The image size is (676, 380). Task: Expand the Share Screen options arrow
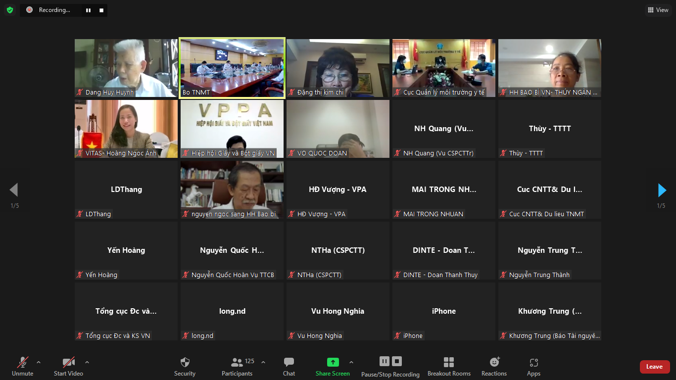[351, 362]
